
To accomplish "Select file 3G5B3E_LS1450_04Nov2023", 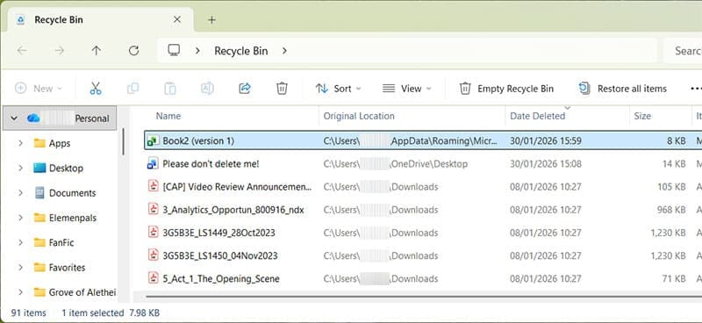I will point(220,255).
